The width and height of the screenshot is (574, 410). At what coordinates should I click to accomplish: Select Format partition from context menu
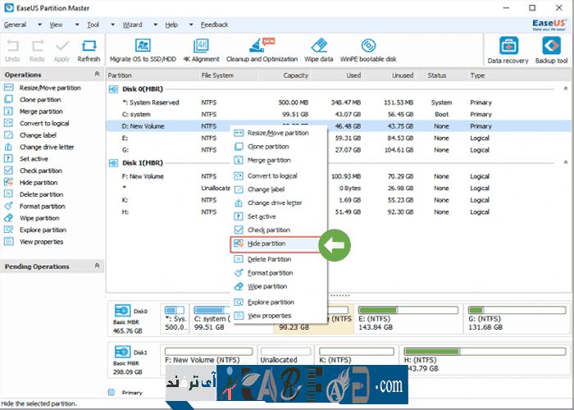269,272
